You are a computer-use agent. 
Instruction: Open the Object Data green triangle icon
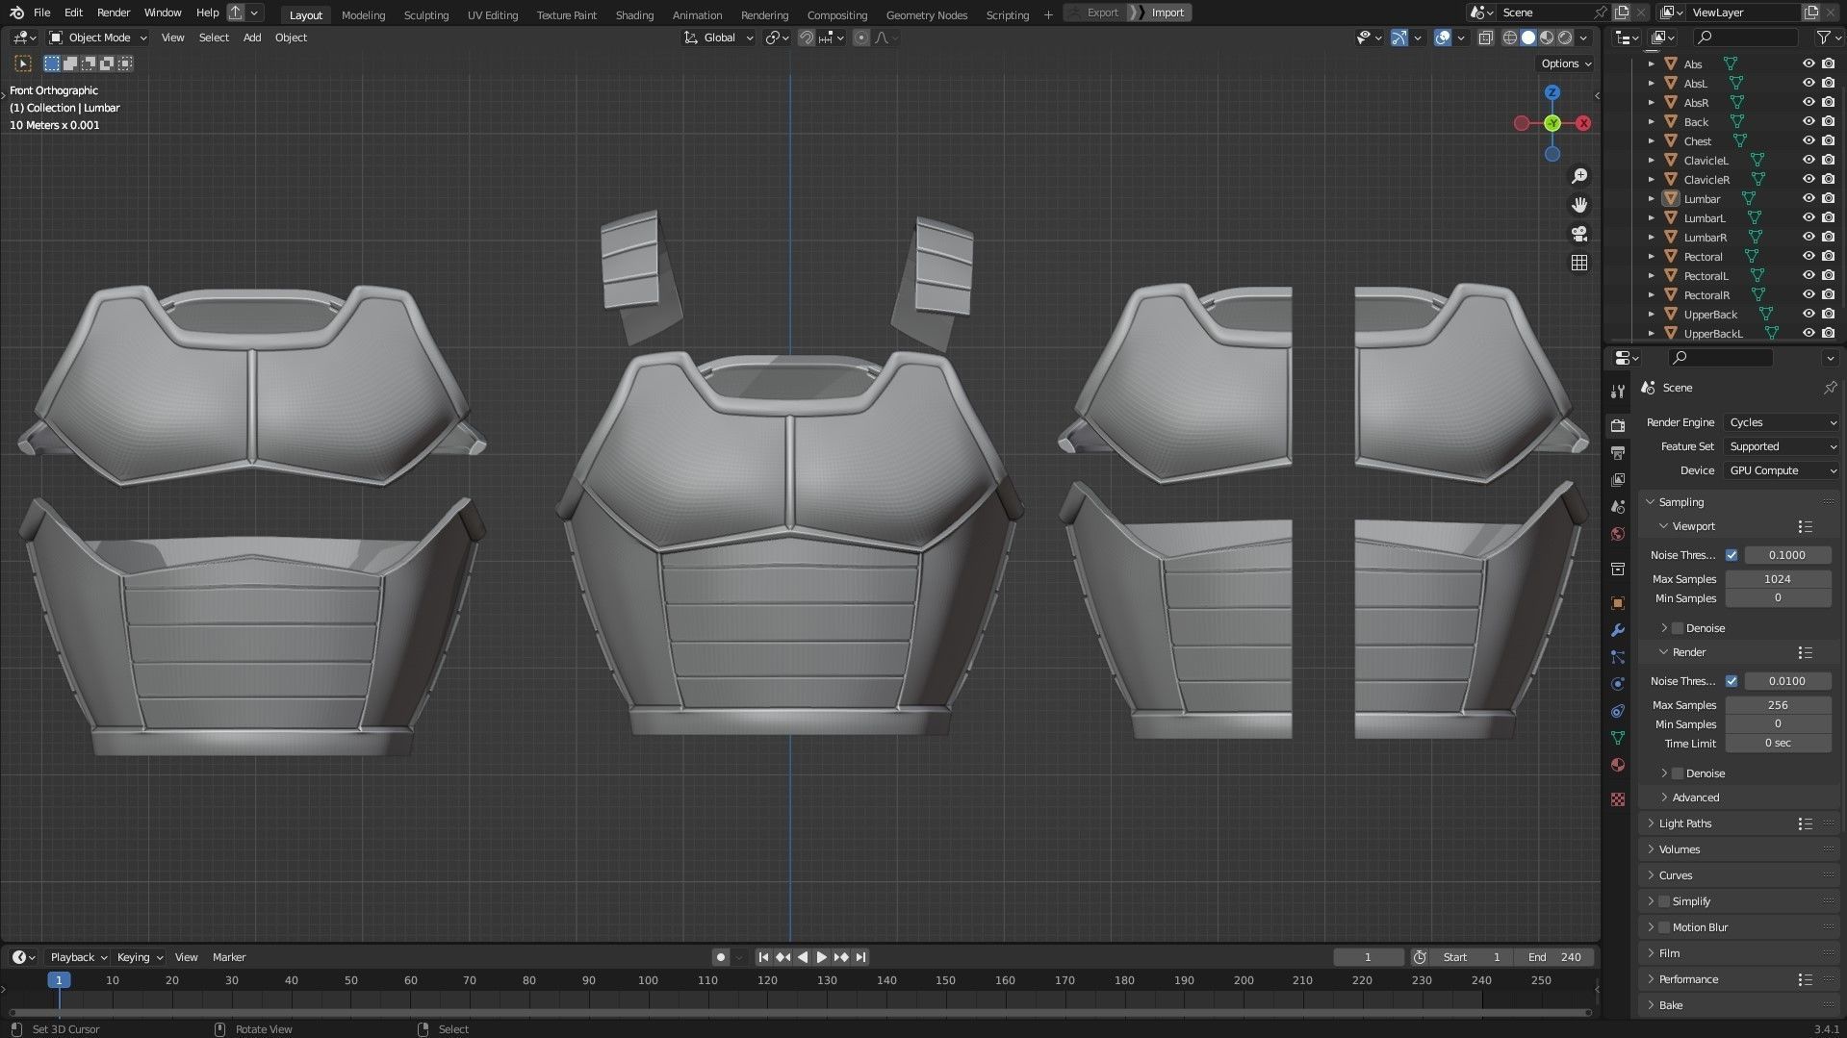(1618, 738)
